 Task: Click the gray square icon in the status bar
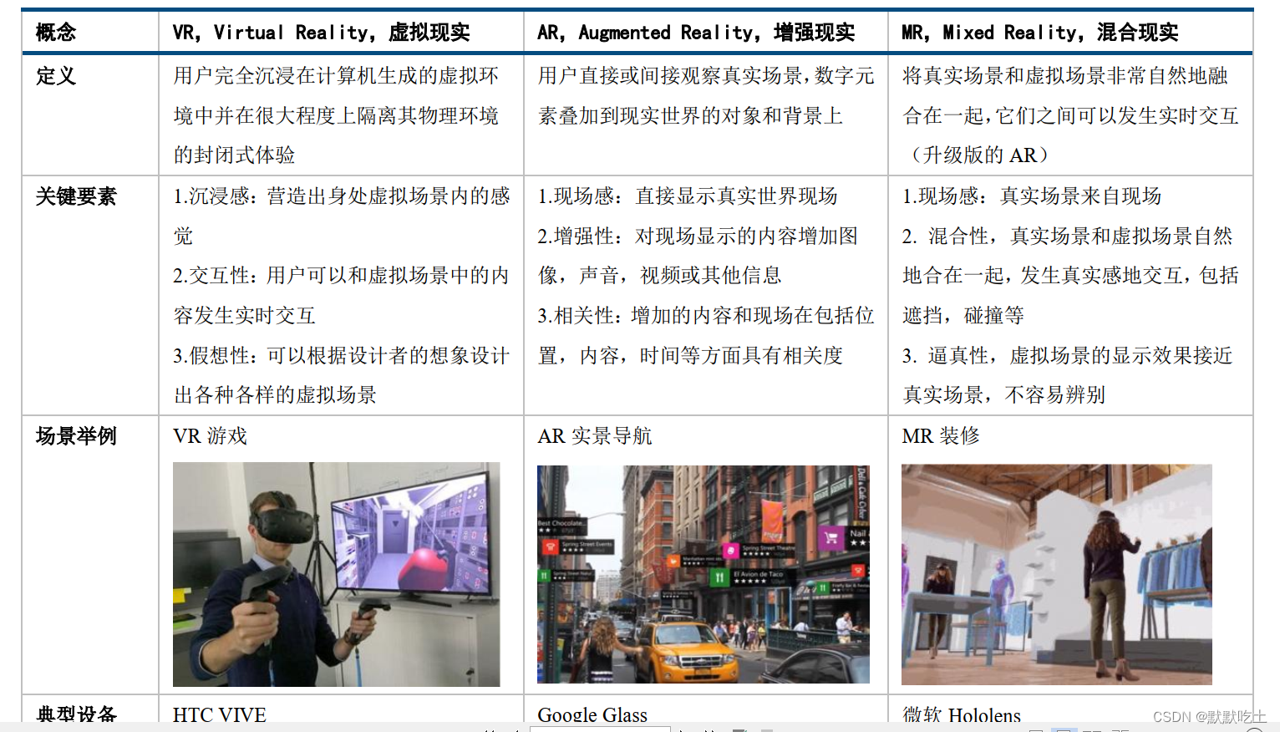click(x=765, y=729)
